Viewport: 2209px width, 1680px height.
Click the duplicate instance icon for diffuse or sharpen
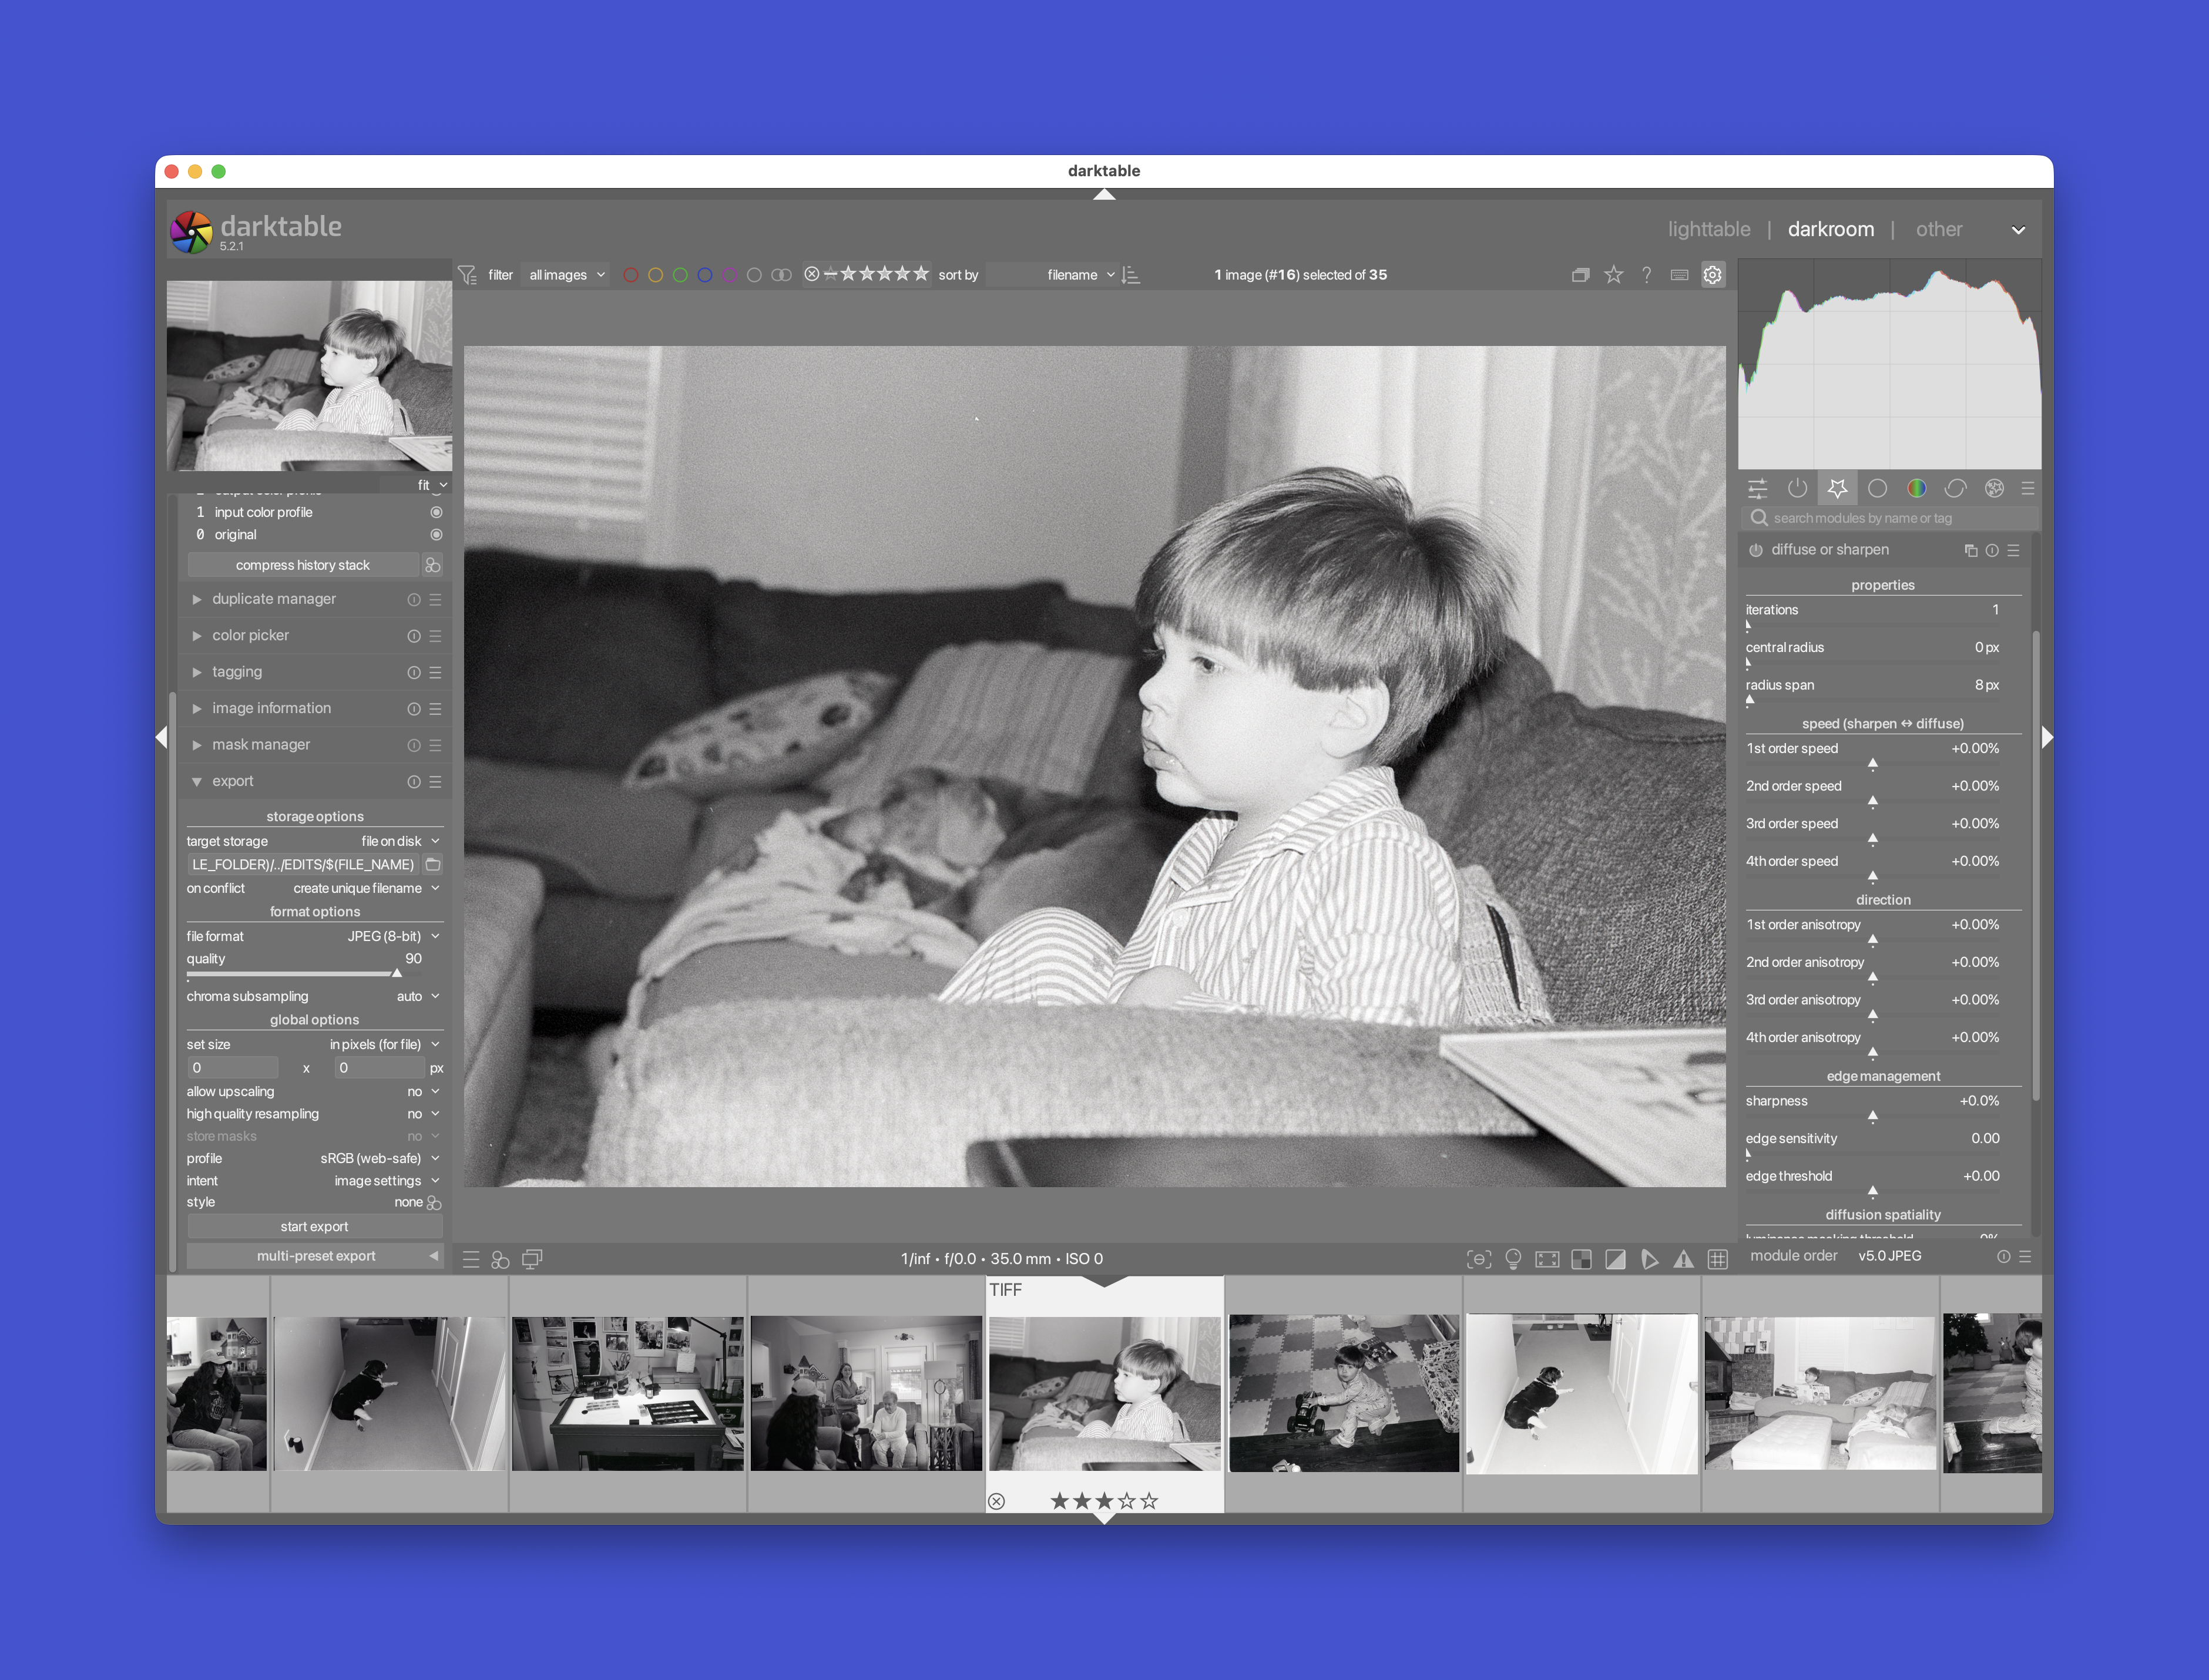pyautogui.click(x=1971, y=550)
